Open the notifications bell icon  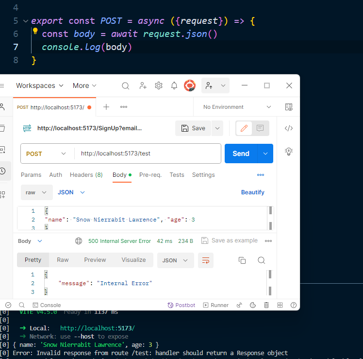(x=174, y=86)
